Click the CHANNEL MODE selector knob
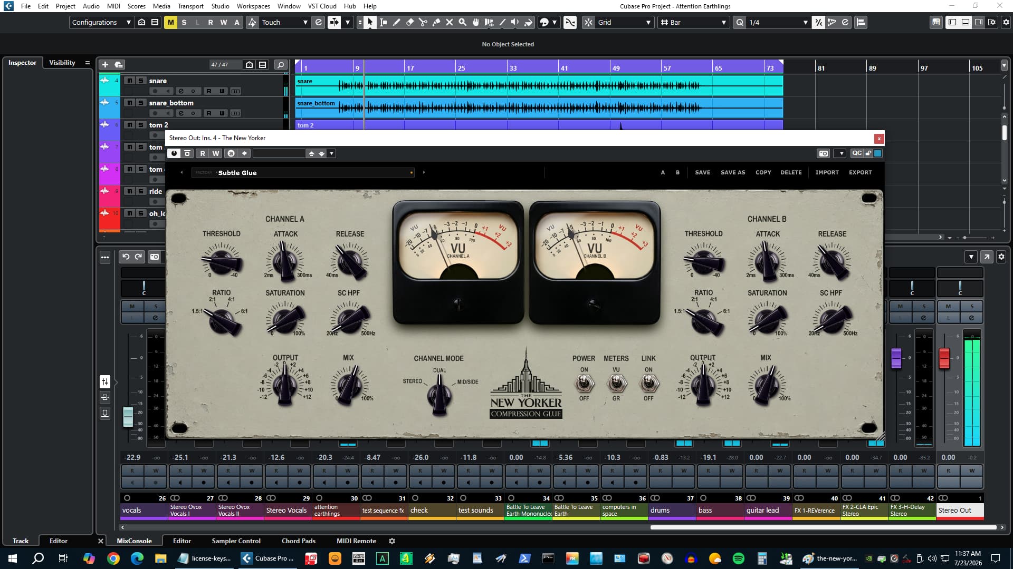The height and width of the screenshot is (569, 1013). [438, 396]
